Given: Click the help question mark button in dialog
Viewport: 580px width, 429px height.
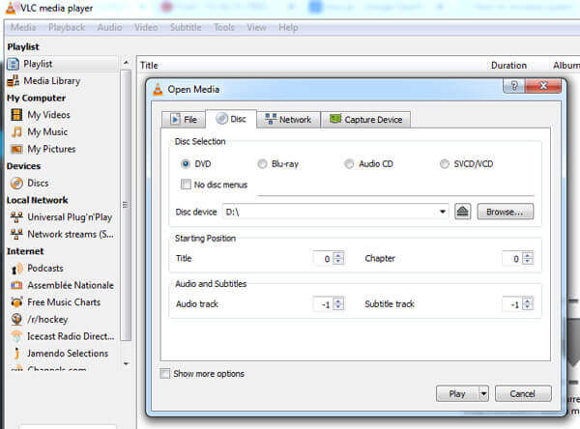Looking at the screenshot, I should point(514,86).
